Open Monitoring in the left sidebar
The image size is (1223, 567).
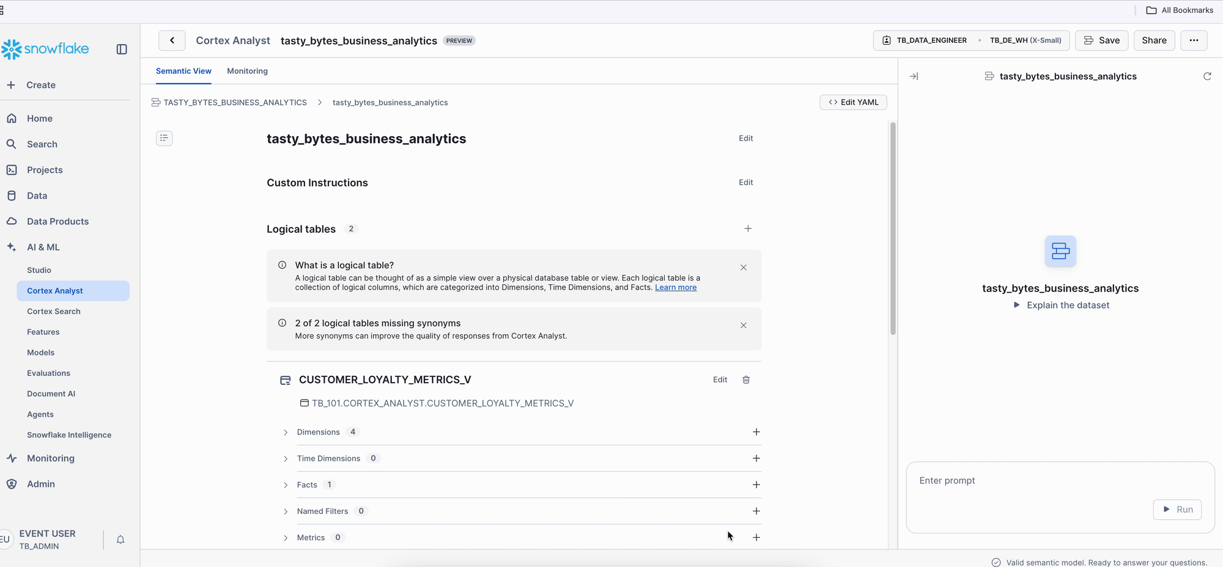click(x=50, y=458)
